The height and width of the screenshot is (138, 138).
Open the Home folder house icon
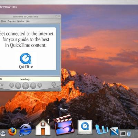tap(43, 127)
